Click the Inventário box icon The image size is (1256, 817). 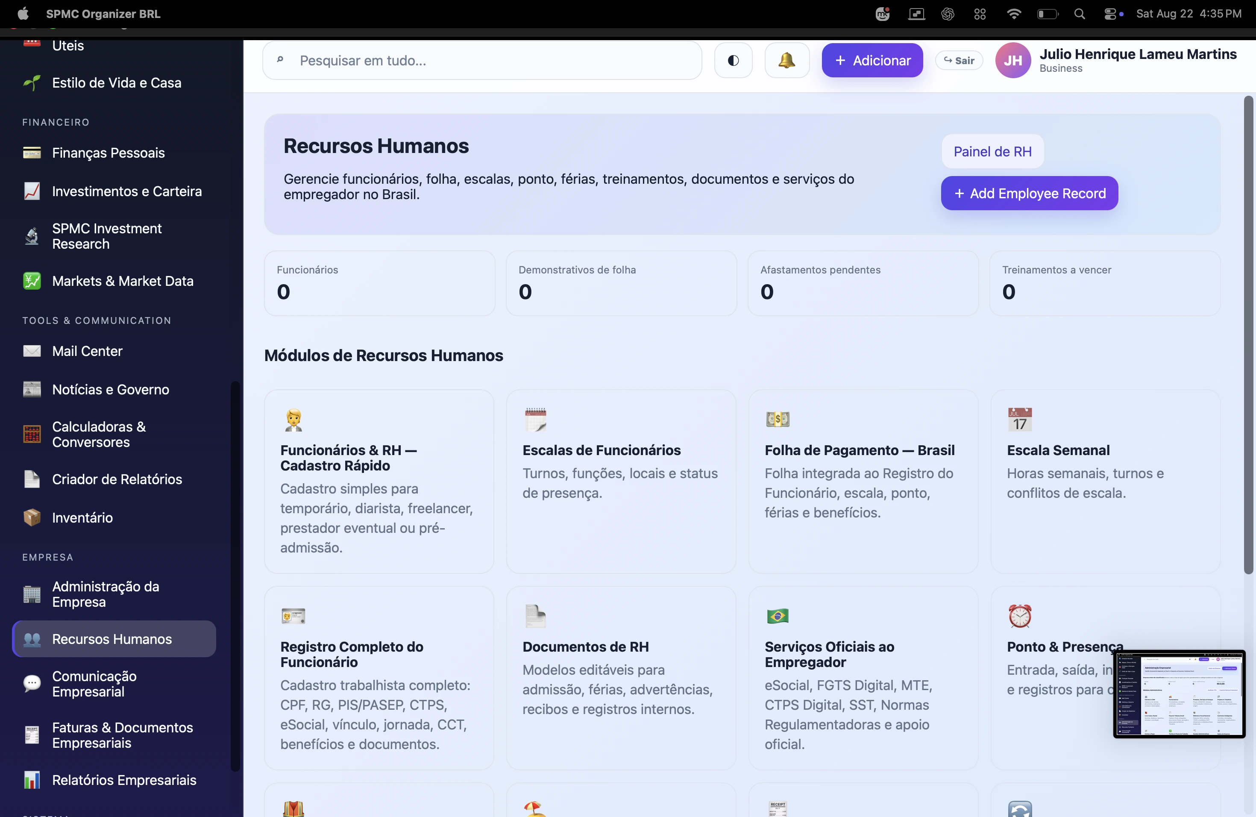coord(32,518)
